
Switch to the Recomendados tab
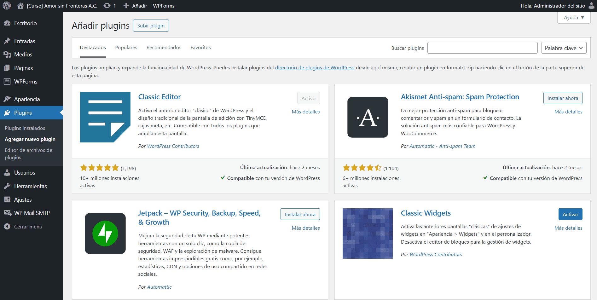(x=164, y=48)
